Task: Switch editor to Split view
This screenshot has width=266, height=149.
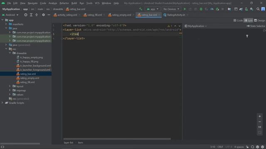Action: pos(248,20)
